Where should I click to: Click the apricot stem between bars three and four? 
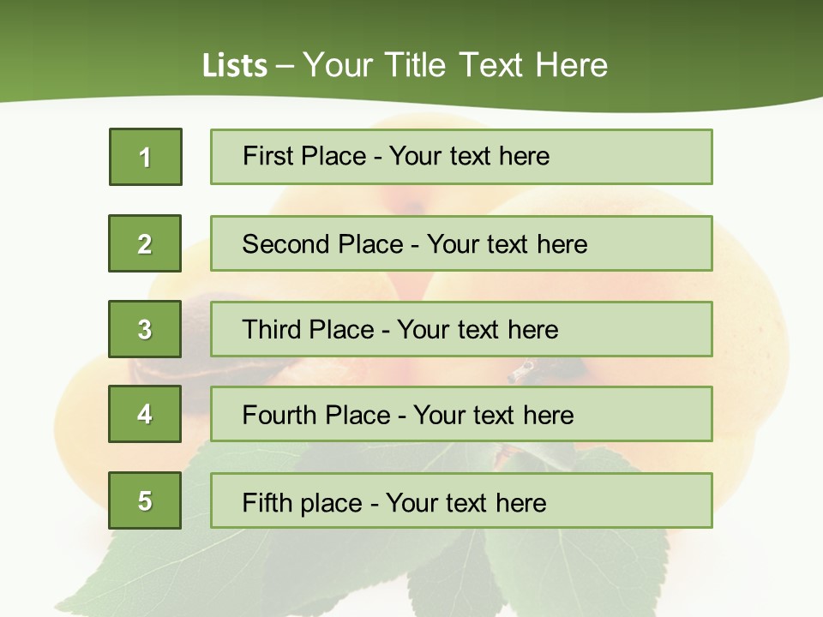[x=520, y=371]
